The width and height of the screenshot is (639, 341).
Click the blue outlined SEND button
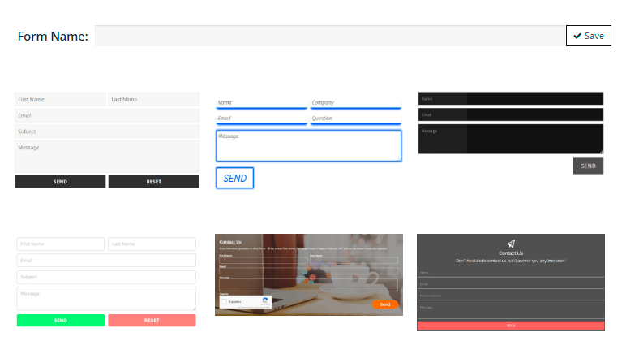point(234,179)
